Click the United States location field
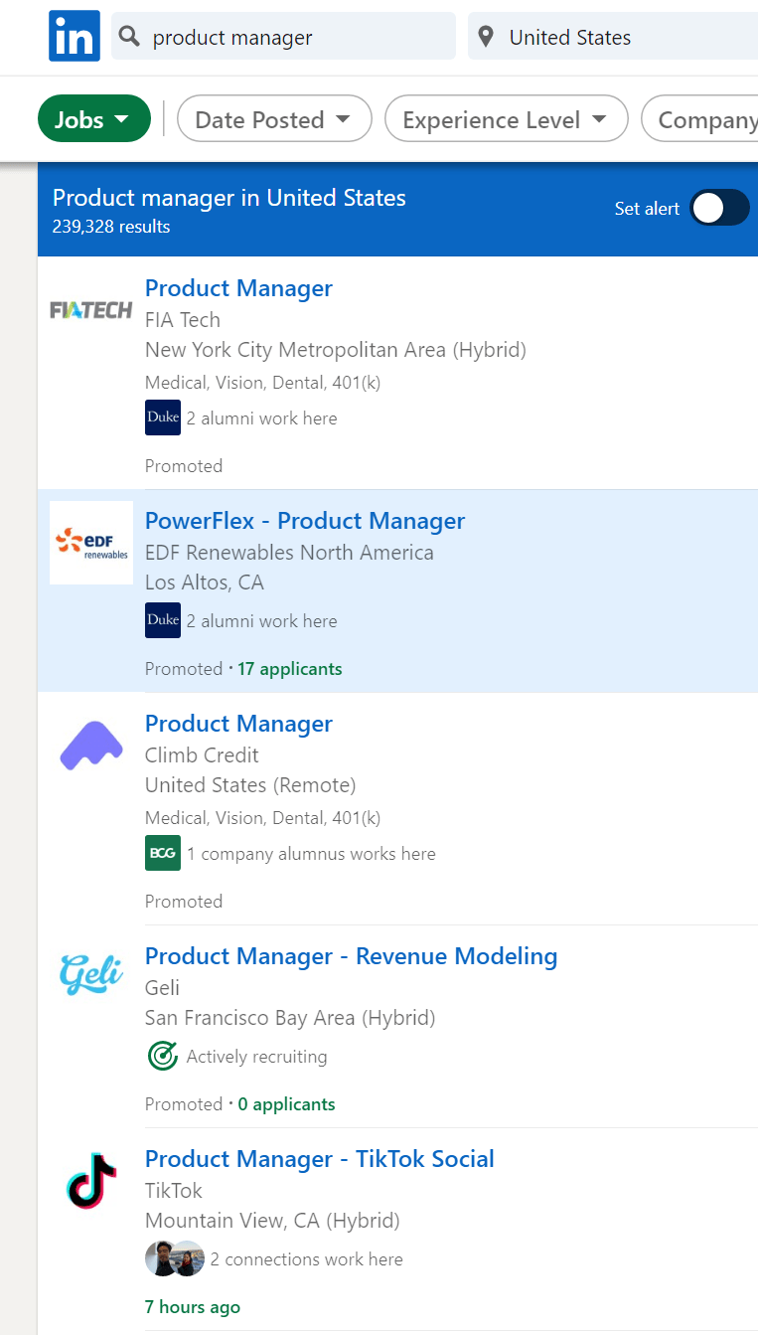 click(613, 37)
